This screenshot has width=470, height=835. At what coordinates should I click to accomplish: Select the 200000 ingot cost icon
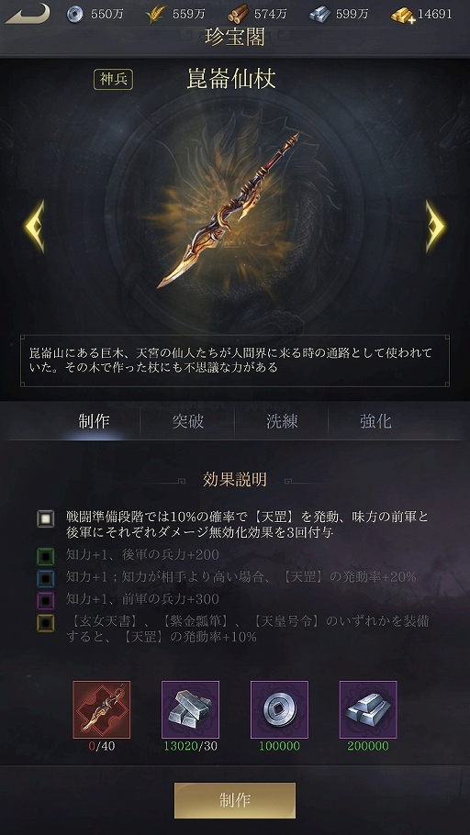tap(368, 709)
